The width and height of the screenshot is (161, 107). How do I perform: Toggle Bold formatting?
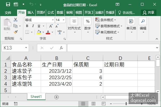(x=27, y=26)
